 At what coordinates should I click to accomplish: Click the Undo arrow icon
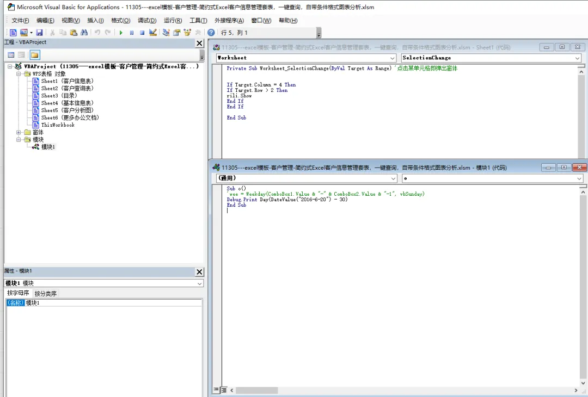(x=97, y=33)
